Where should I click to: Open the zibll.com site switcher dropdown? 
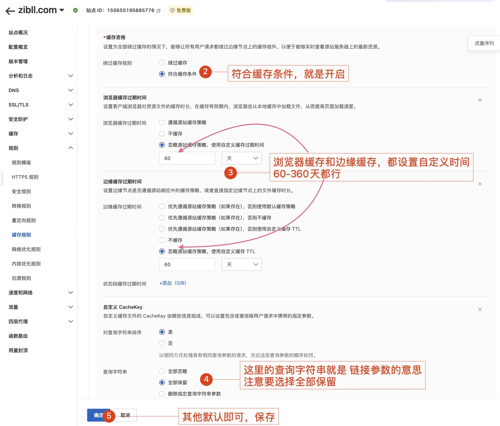[x=62, y=10]
